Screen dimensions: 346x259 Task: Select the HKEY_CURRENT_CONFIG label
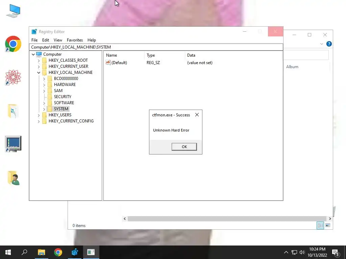click(71, 121)
